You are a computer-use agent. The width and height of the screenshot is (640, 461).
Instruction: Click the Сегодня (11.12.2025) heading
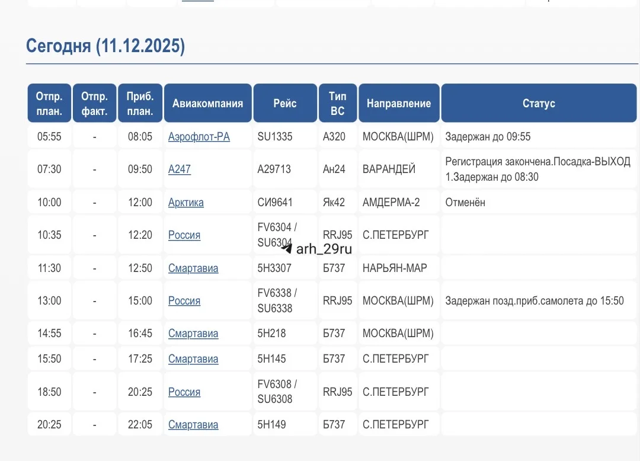(x=105, y=46)
